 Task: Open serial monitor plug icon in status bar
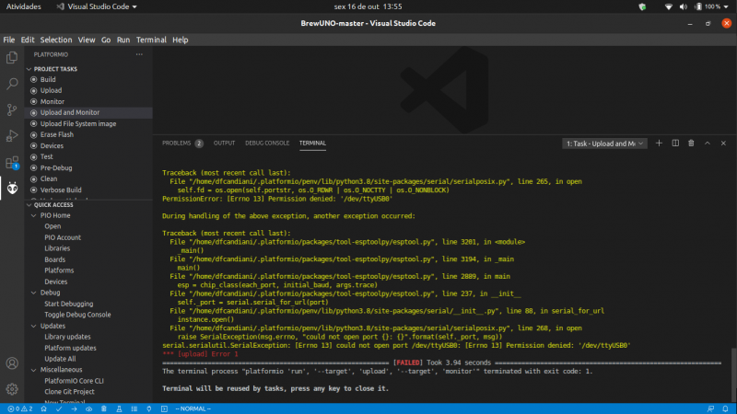(x=149, y=408)
